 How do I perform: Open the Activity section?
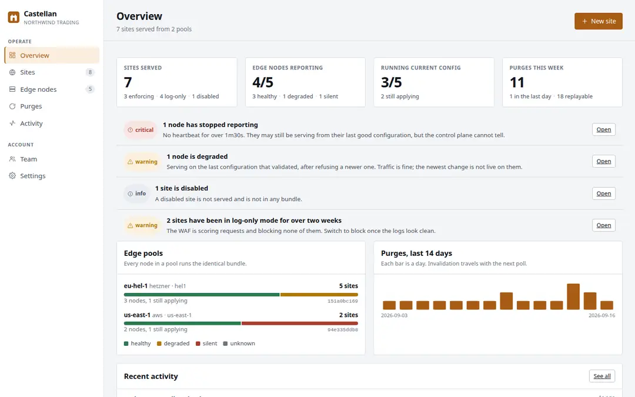pos(52,123)
